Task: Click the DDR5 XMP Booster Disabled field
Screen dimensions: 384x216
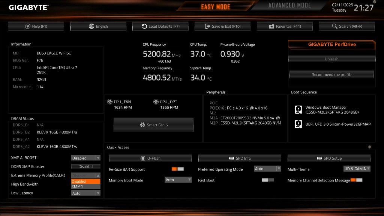Action: (x=86, y=166)
